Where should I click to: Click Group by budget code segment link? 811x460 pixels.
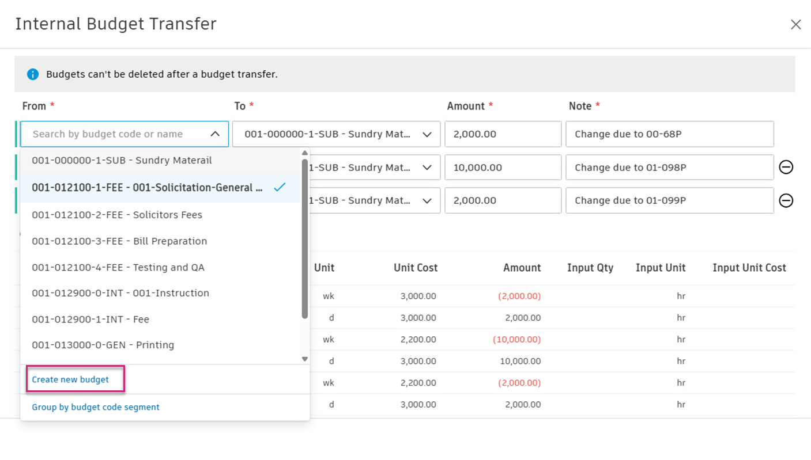pos(96,407)
